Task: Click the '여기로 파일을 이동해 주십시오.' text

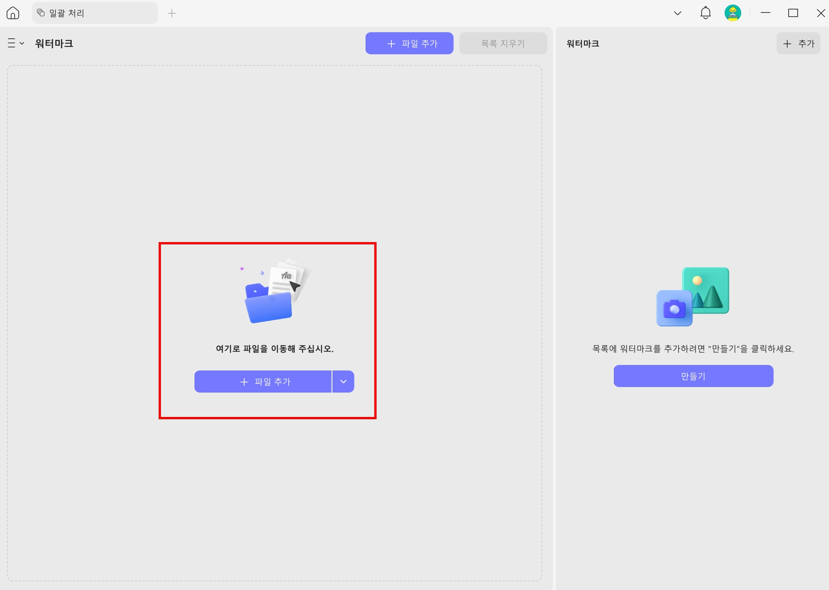Action: point(274,349)
